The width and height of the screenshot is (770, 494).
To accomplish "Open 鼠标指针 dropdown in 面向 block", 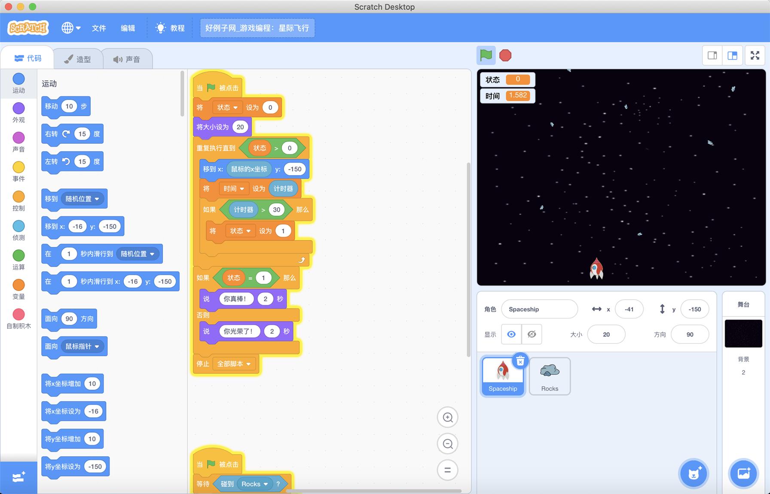I will [x=82, y=346].
